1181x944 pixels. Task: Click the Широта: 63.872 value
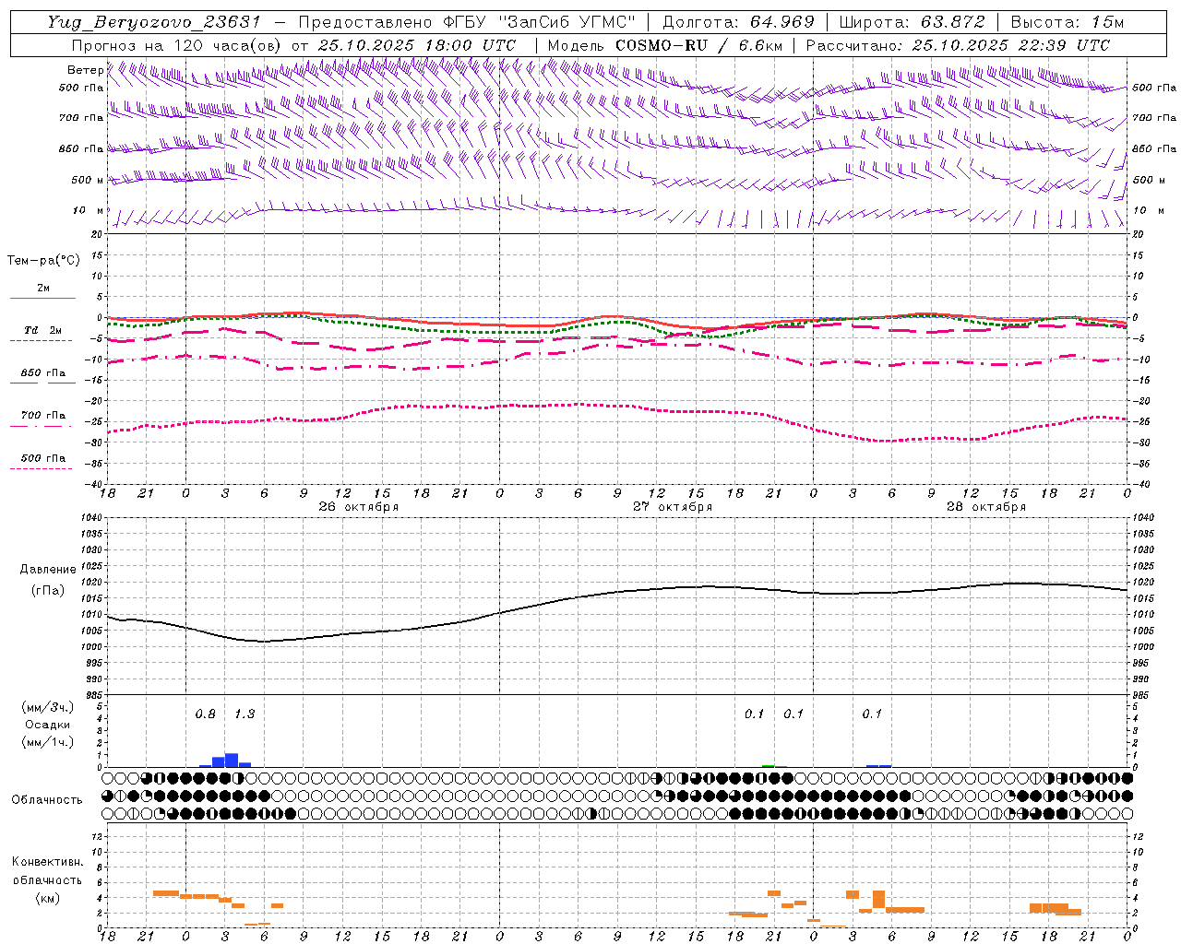click(x=912, y=22)
